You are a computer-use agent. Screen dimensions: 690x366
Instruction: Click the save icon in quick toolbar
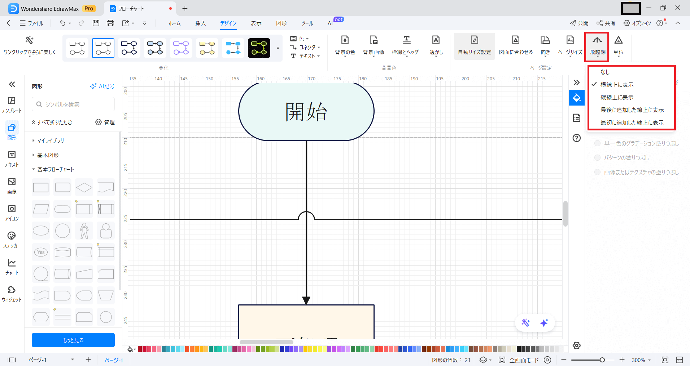point(96,23)
